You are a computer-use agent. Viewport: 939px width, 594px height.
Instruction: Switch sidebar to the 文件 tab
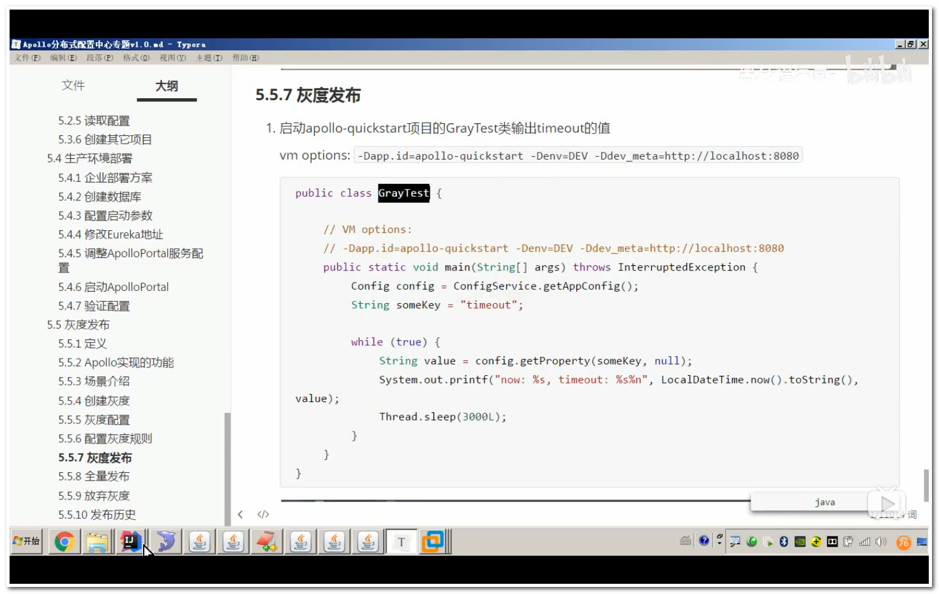pos(73,85)
